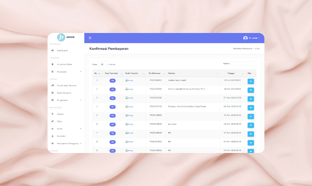This screenshot has height=186, width=312.
Task: Open the transfer proof image in row 4
Action: coord(129,106)
